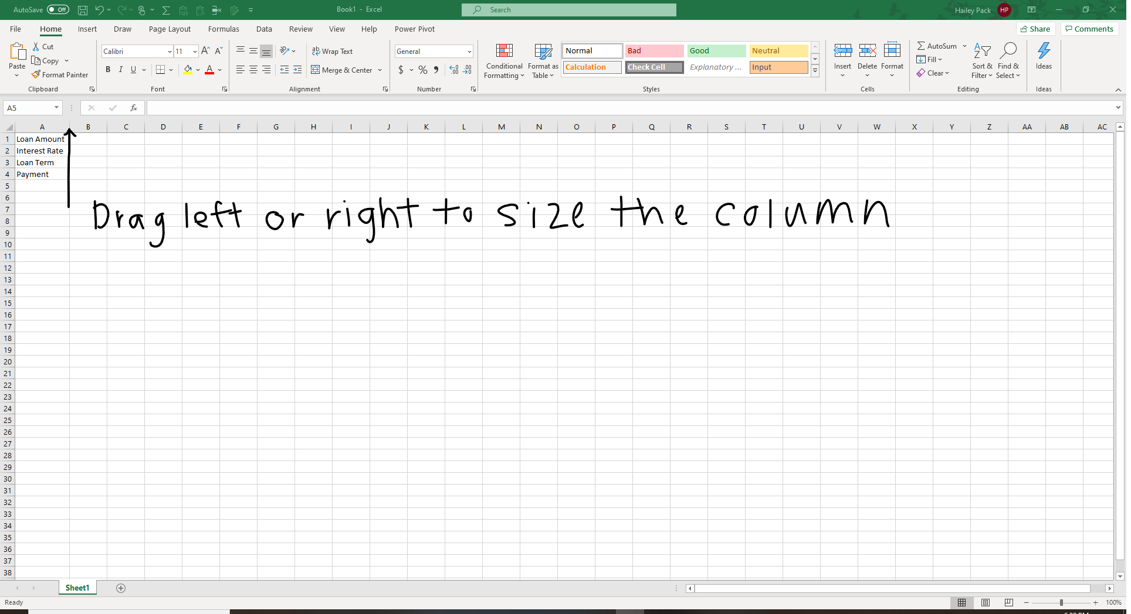Open the Clear dropdown

[933, 73]
